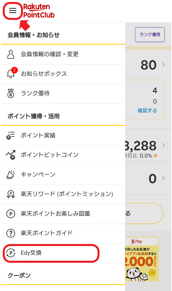Expand the chevron beside 3,288 points
172x291 pixels.
tap(163, 145)
